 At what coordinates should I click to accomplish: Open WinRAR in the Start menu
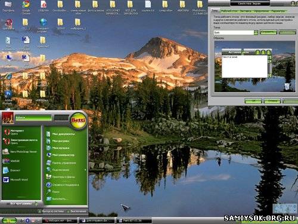11,161
